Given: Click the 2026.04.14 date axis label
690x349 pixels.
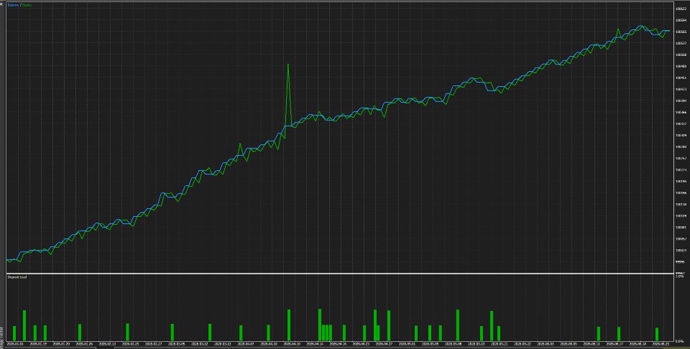Looking at the screenshot, I should [315, 344].
